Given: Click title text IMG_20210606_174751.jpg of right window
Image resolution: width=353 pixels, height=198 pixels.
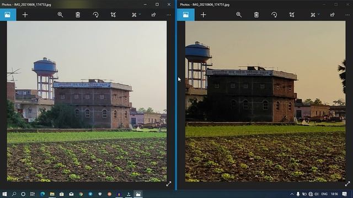Looking at the screenshot, I should 211,4.
